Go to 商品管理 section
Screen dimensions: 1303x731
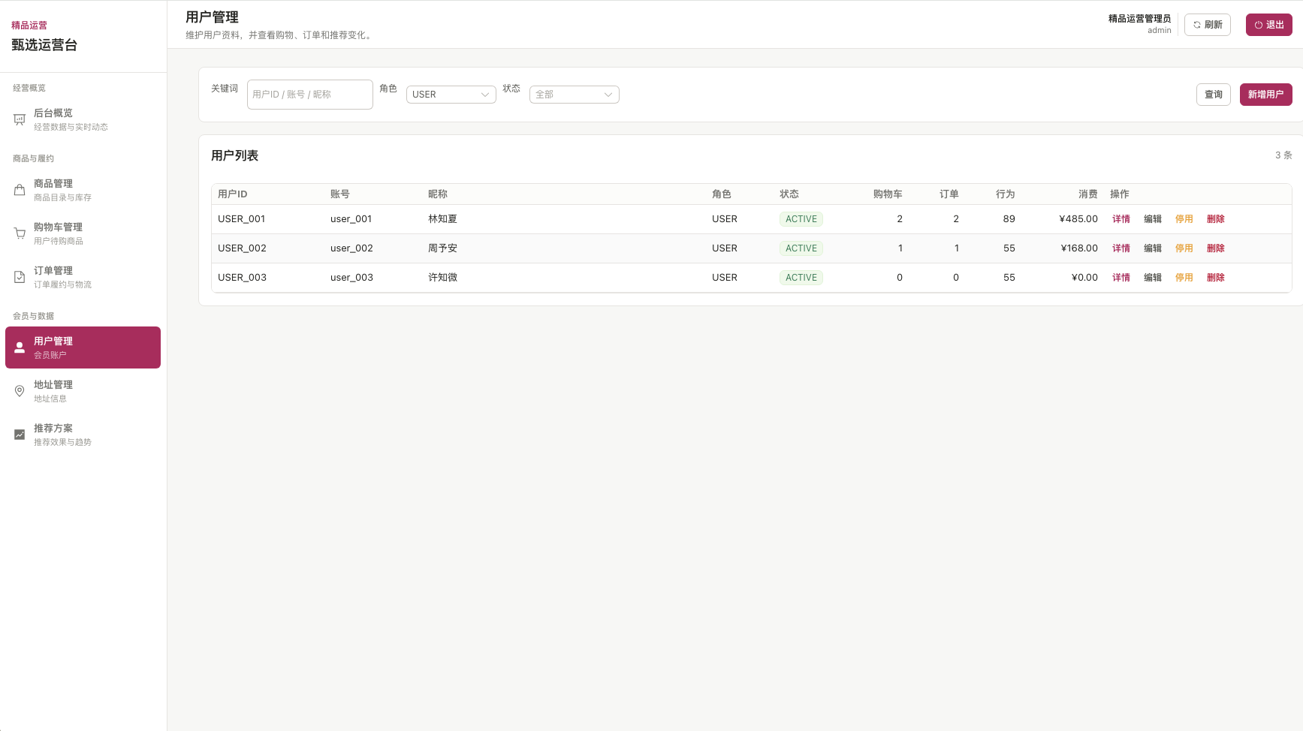[x=83, y=190]
